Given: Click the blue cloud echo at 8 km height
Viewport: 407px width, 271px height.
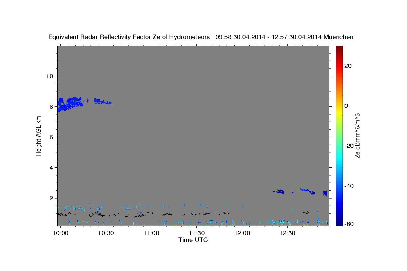Looking at the screenshot, I should click(71, 104).
